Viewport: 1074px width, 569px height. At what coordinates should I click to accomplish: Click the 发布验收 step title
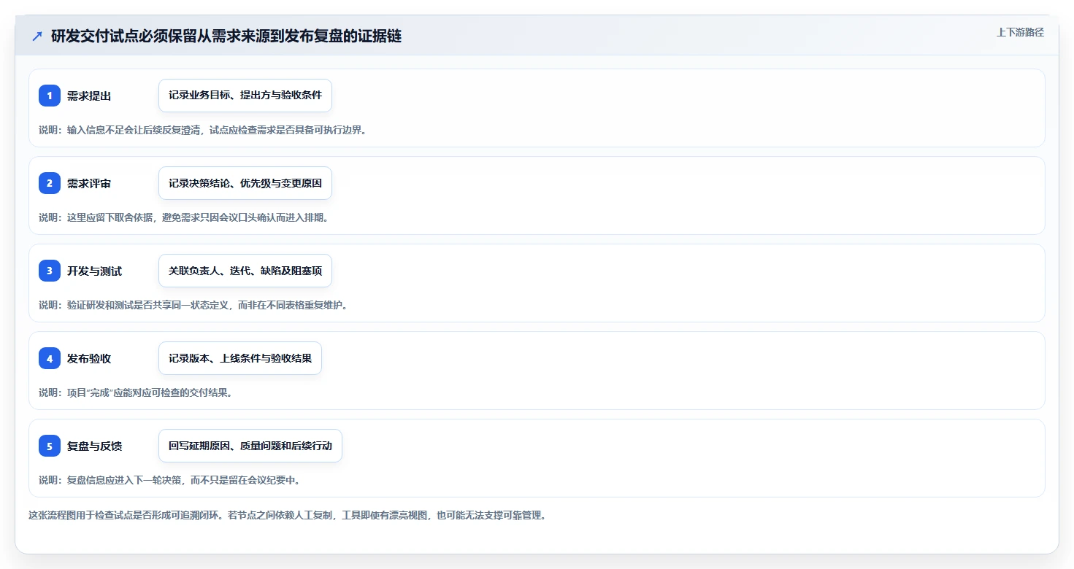(x=89, y=359)
